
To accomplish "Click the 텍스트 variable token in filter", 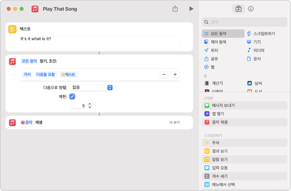I will (68, 75).
